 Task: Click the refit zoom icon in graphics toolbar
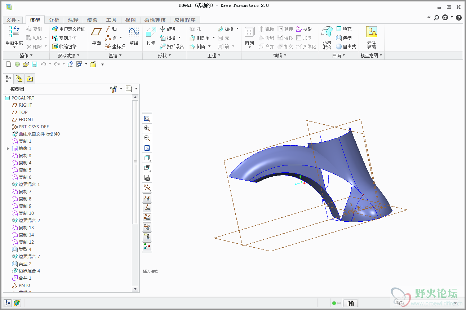(147, 119)
